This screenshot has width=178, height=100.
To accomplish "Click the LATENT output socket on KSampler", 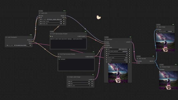I will [x=131, y=42].
